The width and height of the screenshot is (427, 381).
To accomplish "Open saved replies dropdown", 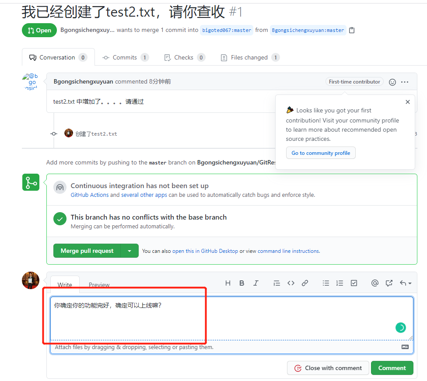I will pyautogui.click(x=406, y=283).
